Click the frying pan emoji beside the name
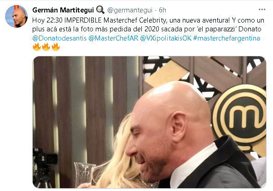This screenshot has width=273, height=191. point(100,10)
